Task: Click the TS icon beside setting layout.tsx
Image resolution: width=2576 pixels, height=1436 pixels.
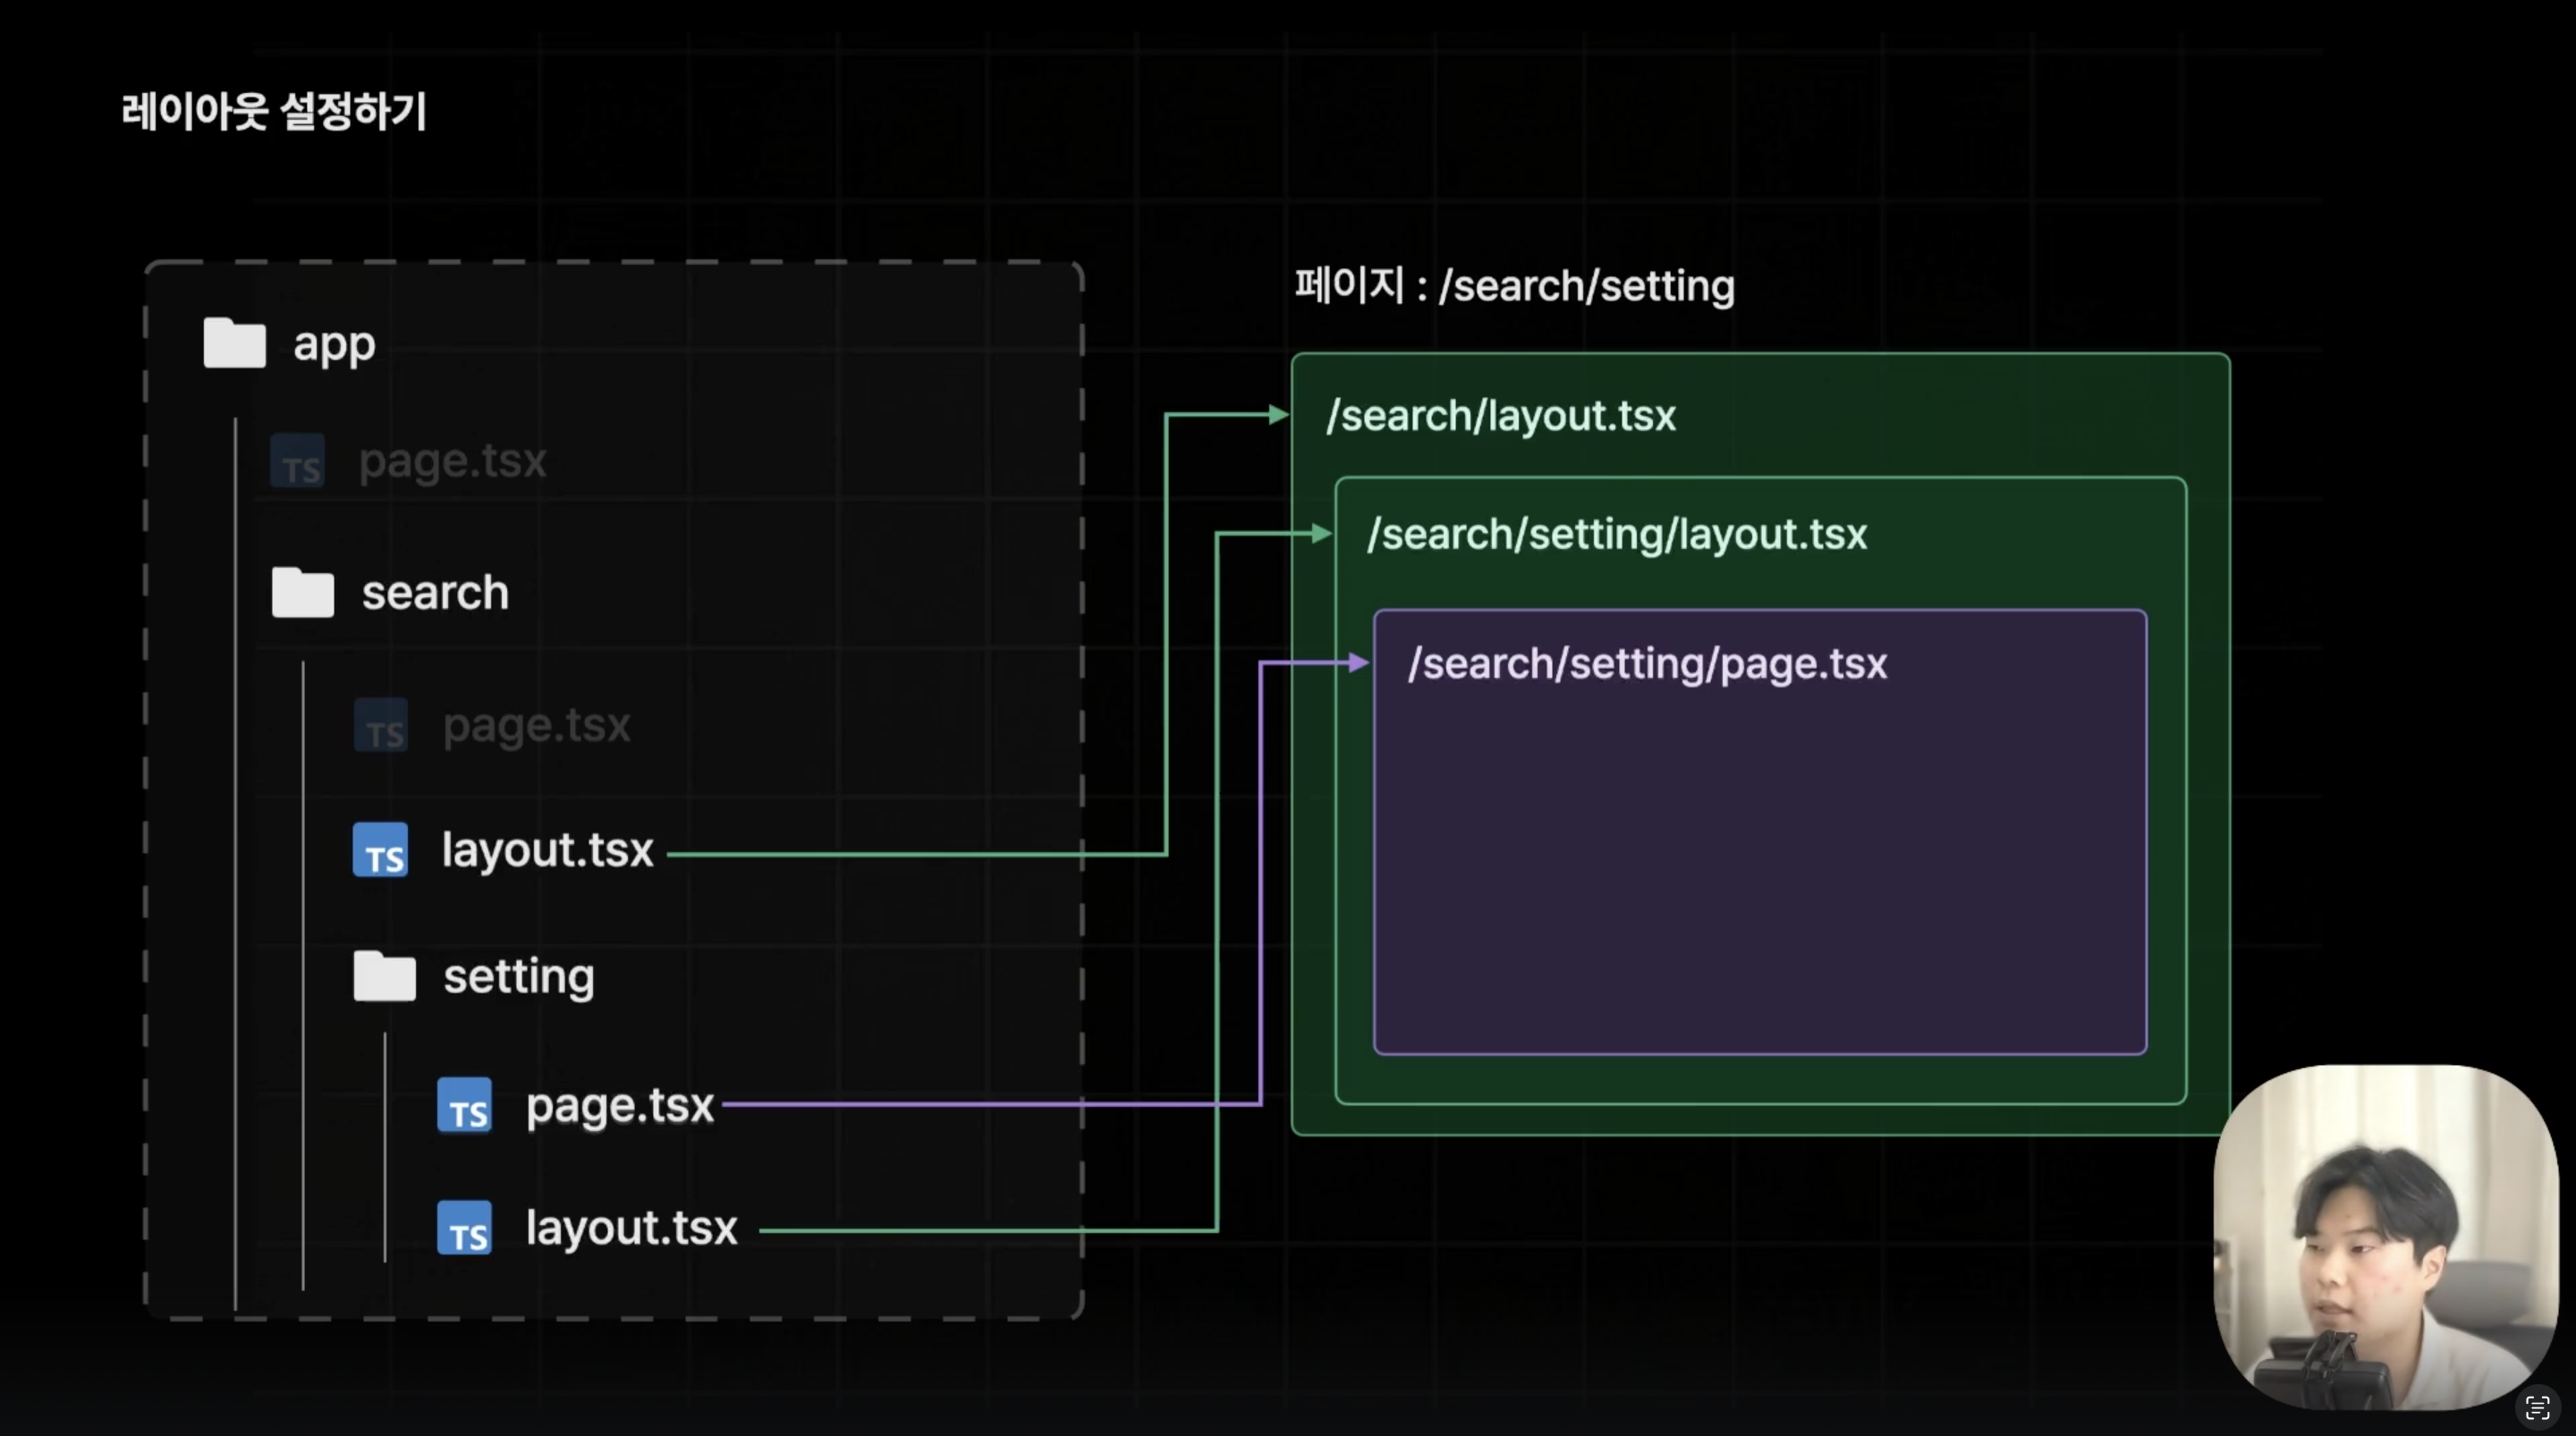Action: tap(465, 1228)
